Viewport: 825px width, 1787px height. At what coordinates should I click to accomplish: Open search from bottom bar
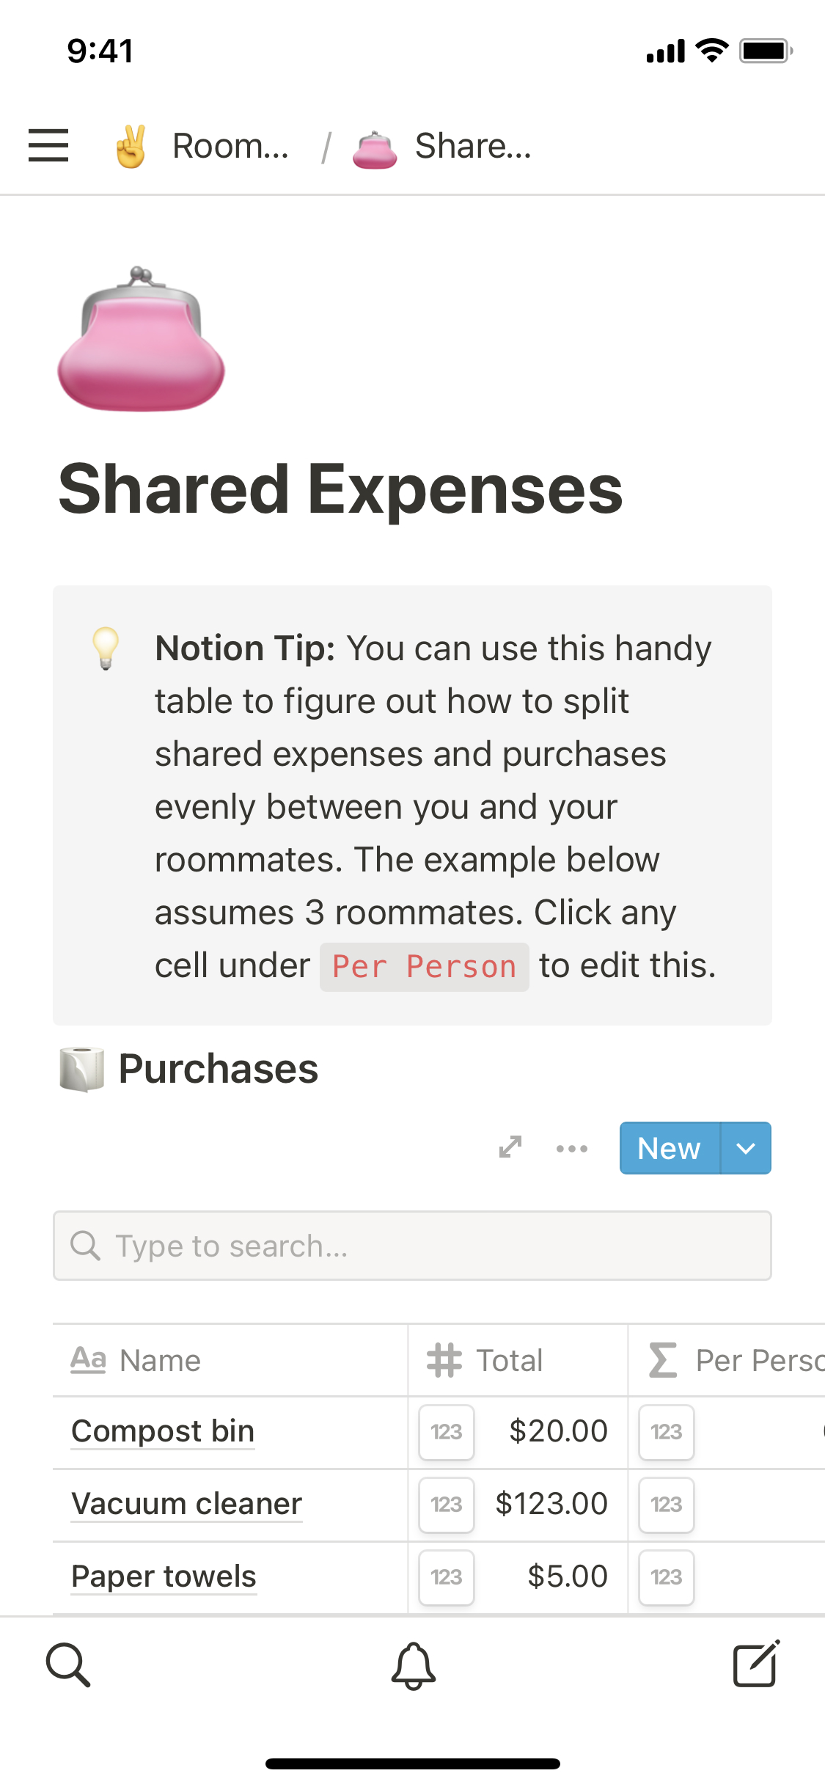point(68,1665)
